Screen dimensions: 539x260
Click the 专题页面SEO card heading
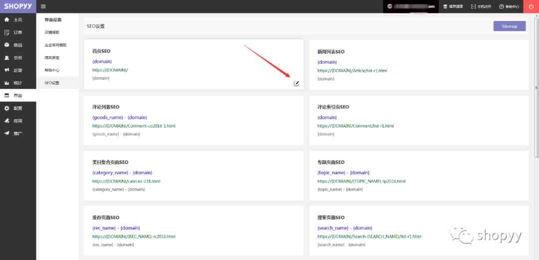pyautogui.click(x=331, y=162)
